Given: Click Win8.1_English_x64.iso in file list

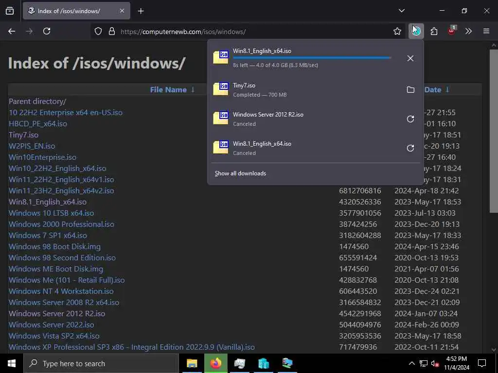Looking at the screenshot, I should tap(48, 202).
